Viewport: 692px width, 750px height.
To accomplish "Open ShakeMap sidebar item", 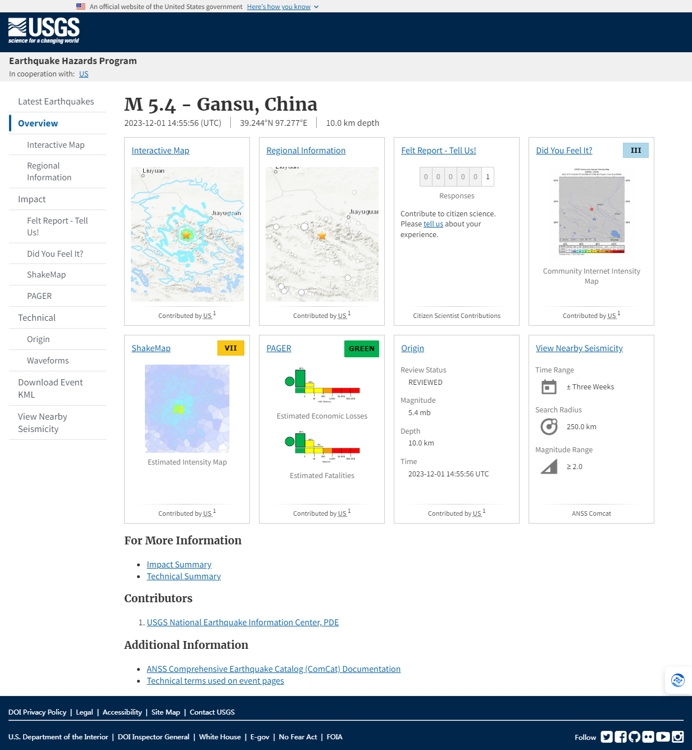I will click(x=47, y=274).
